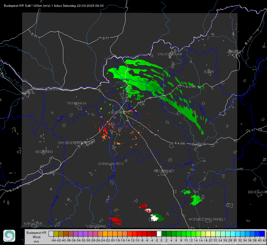Click the white radar echo near the bottom

154,218
